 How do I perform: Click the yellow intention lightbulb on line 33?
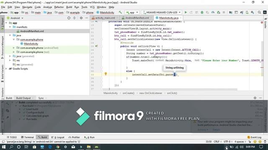106,74
